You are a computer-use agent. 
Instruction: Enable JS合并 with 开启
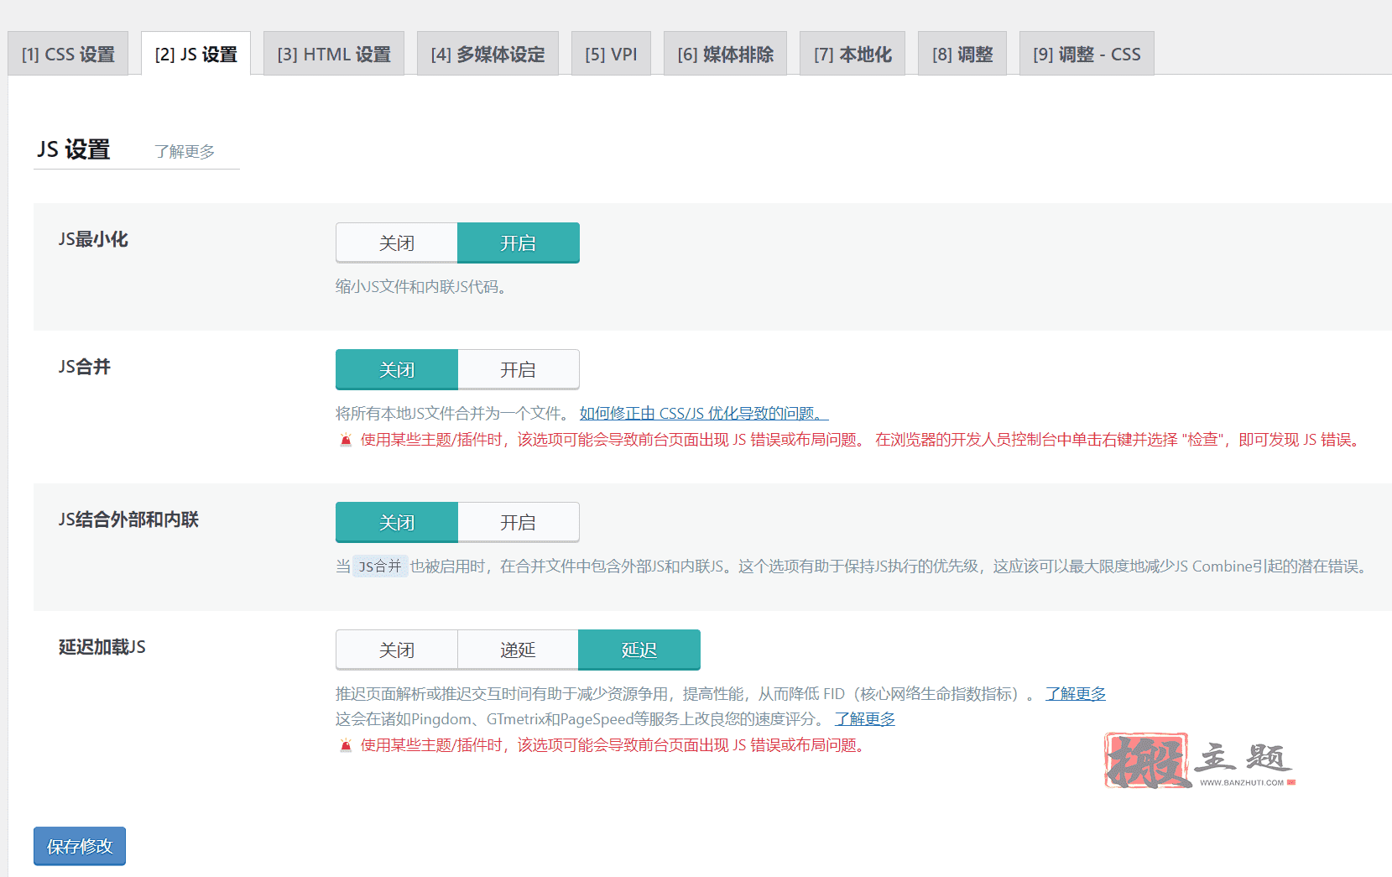(519, 369)
